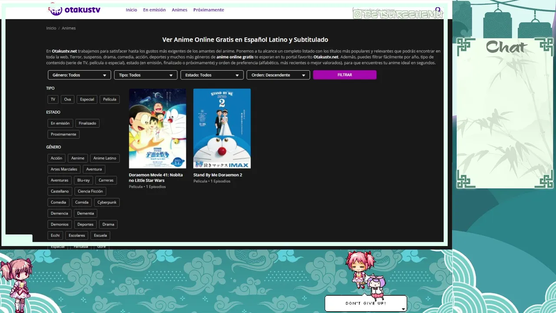Pick the Carreras genre tag

point(106,180)
